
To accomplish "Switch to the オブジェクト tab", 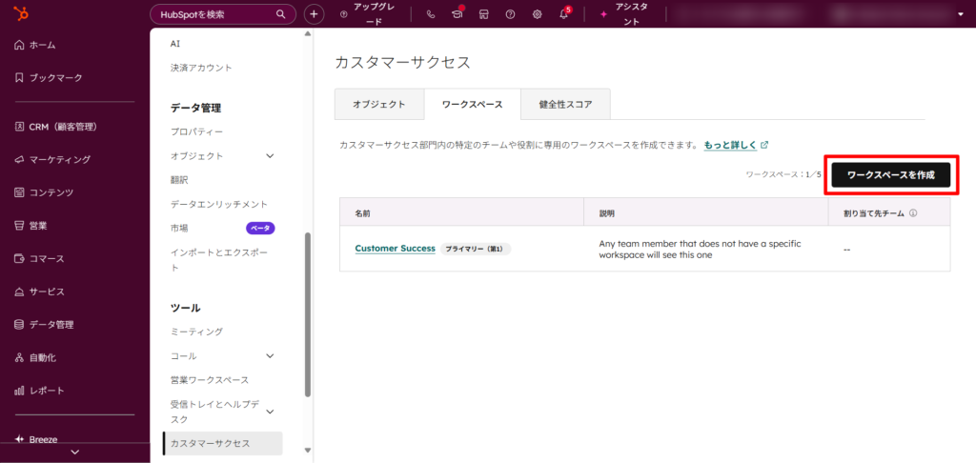I will click(x=379, y=104).
